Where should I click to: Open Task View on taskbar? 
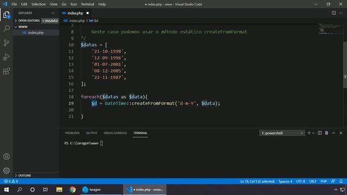pyautogui.click(x=46, y=190)
